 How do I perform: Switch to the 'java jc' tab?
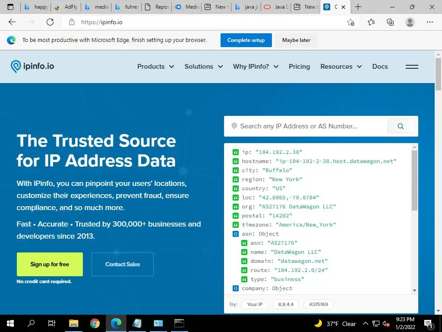246,7
